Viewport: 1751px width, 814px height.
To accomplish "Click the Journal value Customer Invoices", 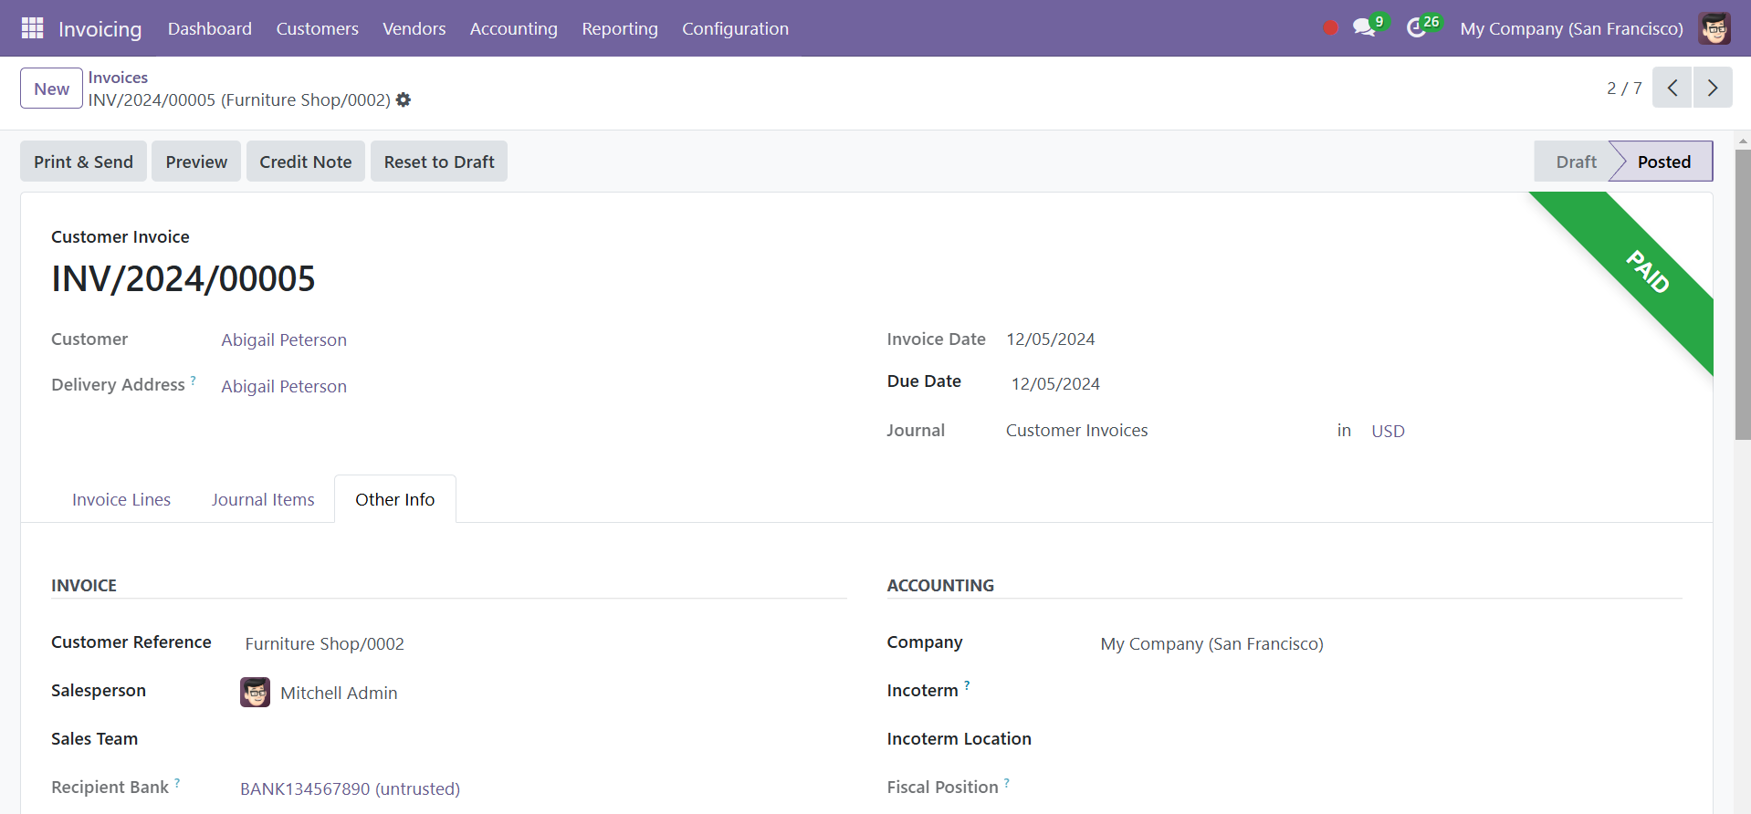I will coord(1076,431).
